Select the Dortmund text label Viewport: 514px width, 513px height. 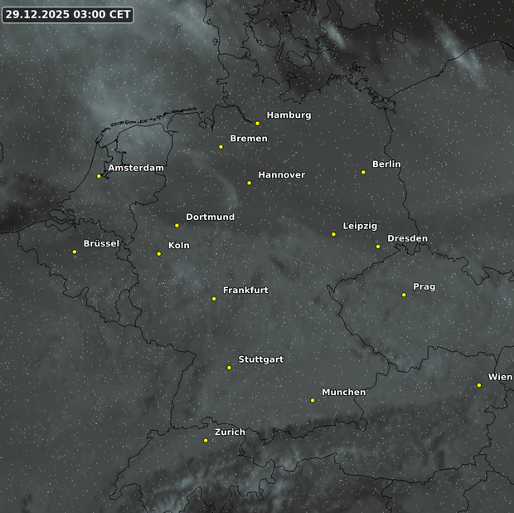210,217
